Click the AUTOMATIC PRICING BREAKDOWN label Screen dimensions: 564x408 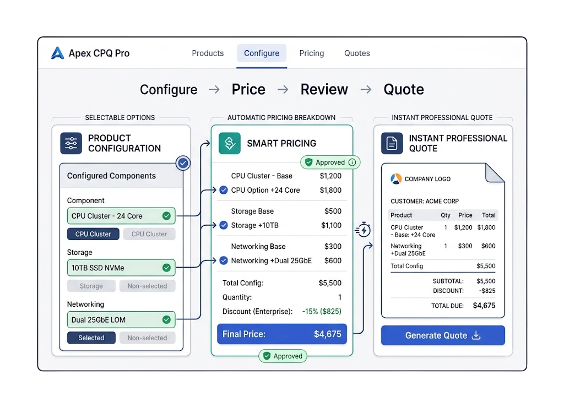pos(281,117)
